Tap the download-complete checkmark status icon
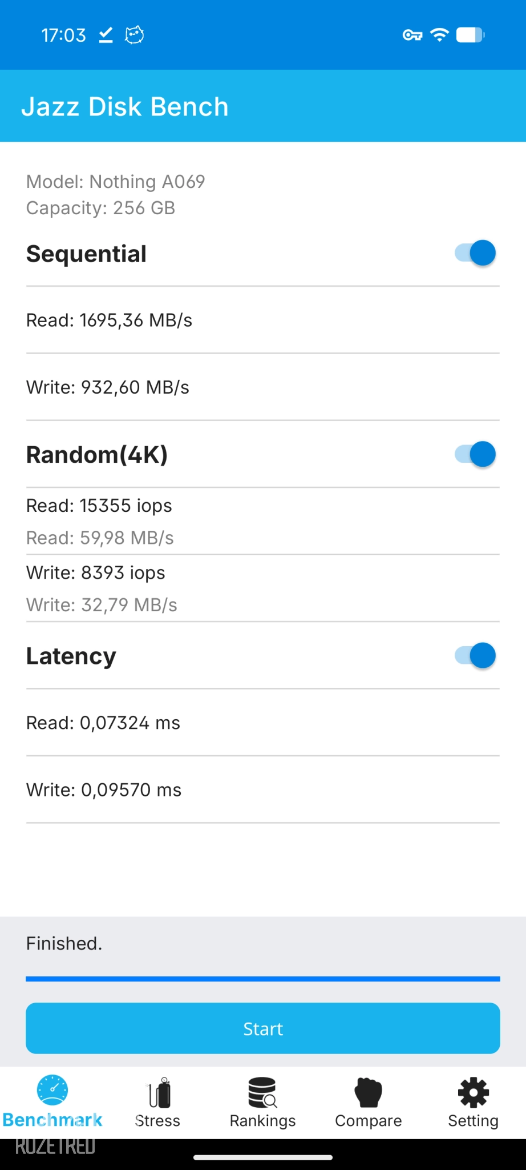The height and width of the screenshot is (1170, 526). click(106, 35)
